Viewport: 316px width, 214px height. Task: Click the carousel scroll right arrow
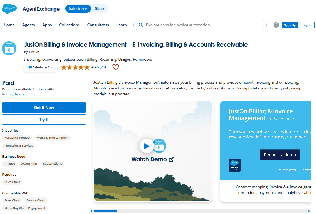[x=309, y=211]
